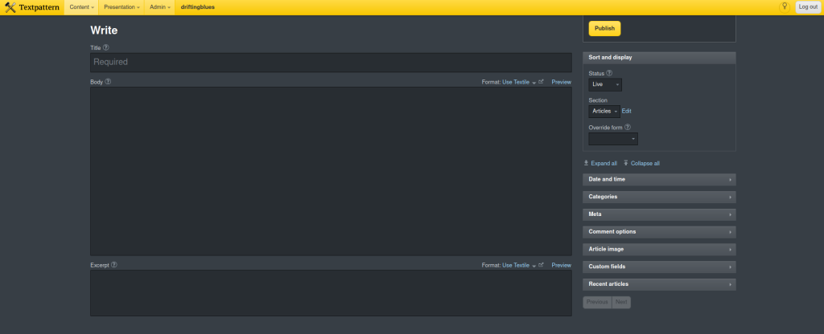
Task: Toggle the lightbulb theme icon
Action: (x=784, y=6)
